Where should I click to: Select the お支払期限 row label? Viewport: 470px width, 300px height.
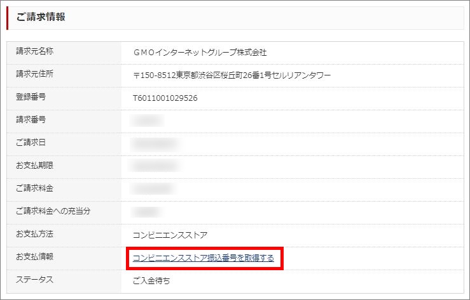click(x=34, y=166)
